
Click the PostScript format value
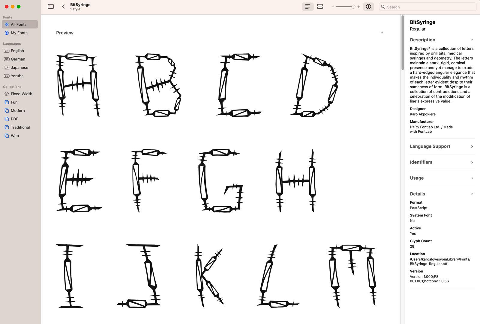tap(418, 208)
